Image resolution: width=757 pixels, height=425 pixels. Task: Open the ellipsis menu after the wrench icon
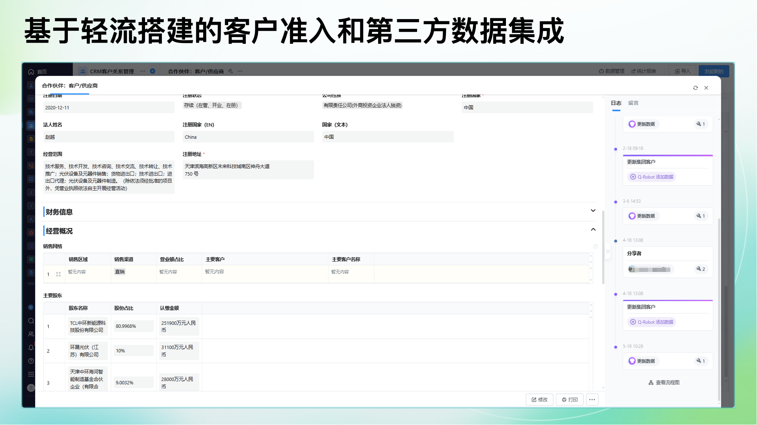click(240, 71)
